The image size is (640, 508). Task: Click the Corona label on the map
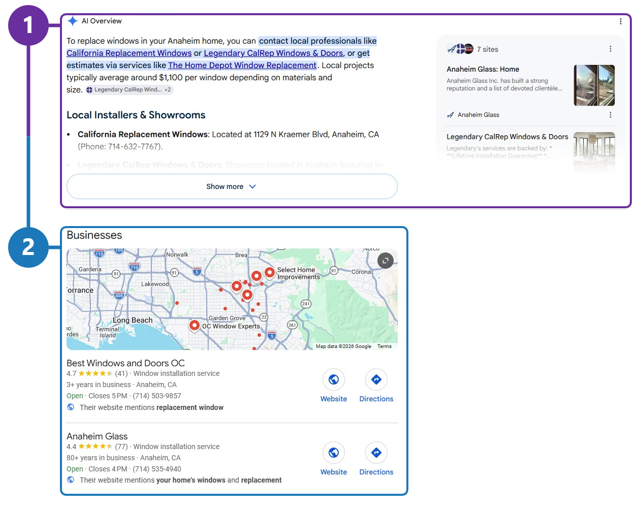(361, 272)
